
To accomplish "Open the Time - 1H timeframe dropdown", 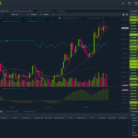I will click(x=20, y=14).
